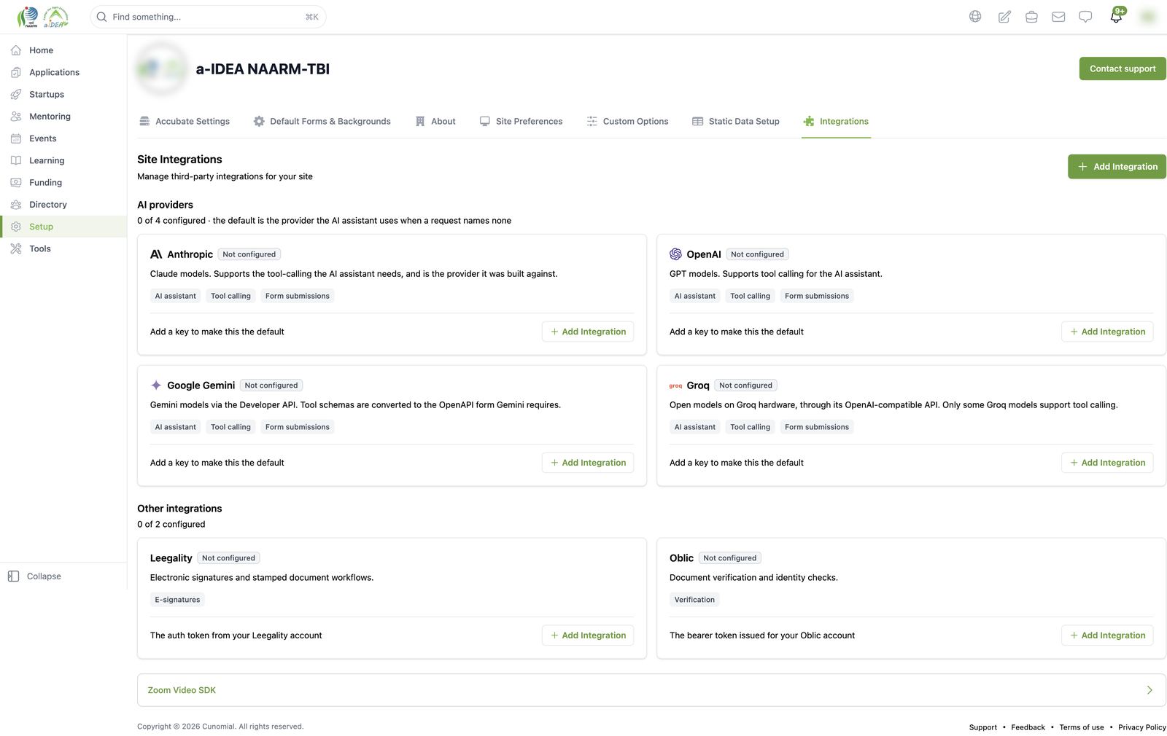Screen dimensions: 1167x736
Task: Open Directory in the sidebar
Action: coord(63,205)
